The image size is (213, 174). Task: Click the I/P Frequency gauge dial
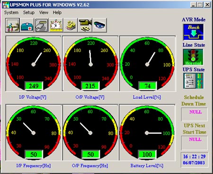(x=33, y=132)
